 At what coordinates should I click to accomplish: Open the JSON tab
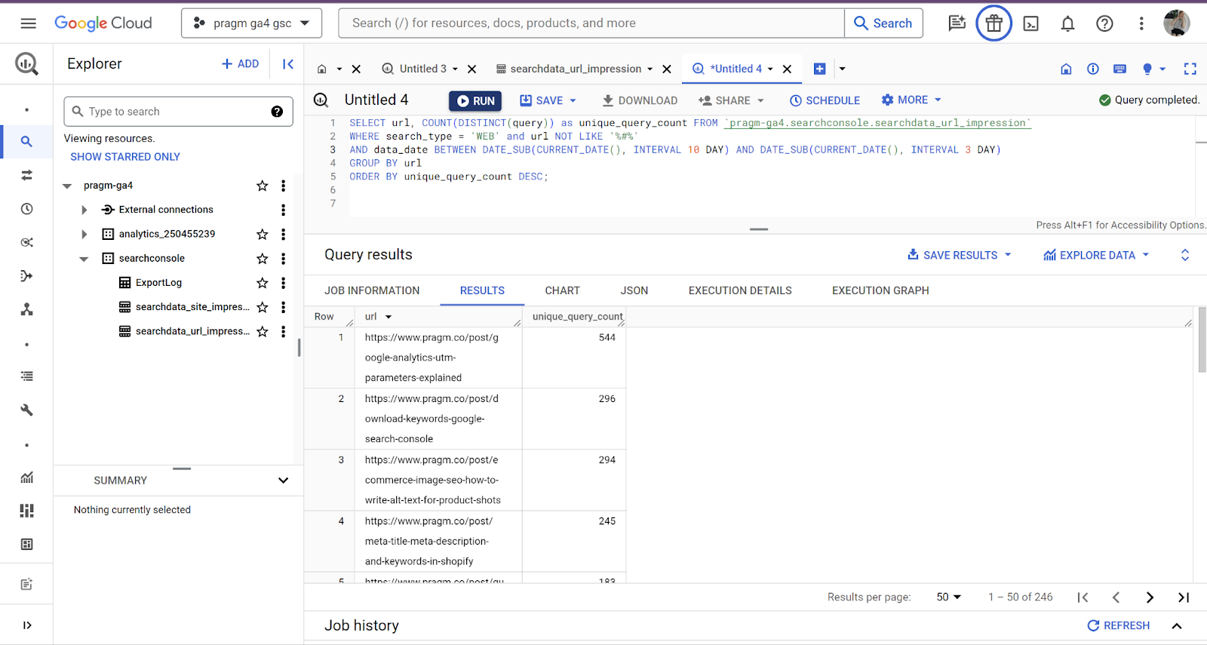coord(634,290)
